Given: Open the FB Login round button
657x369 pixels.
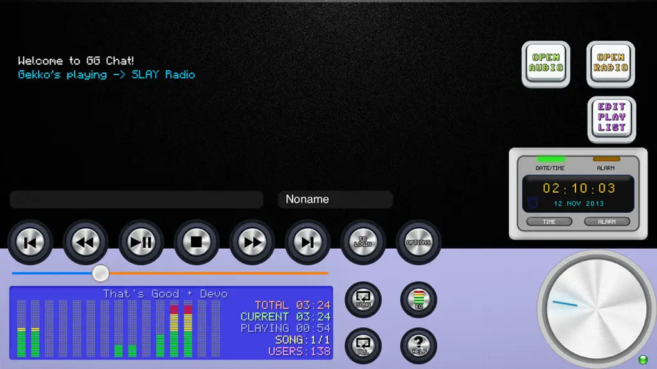Looking at the screenshot, I should (x=363, y=242).
